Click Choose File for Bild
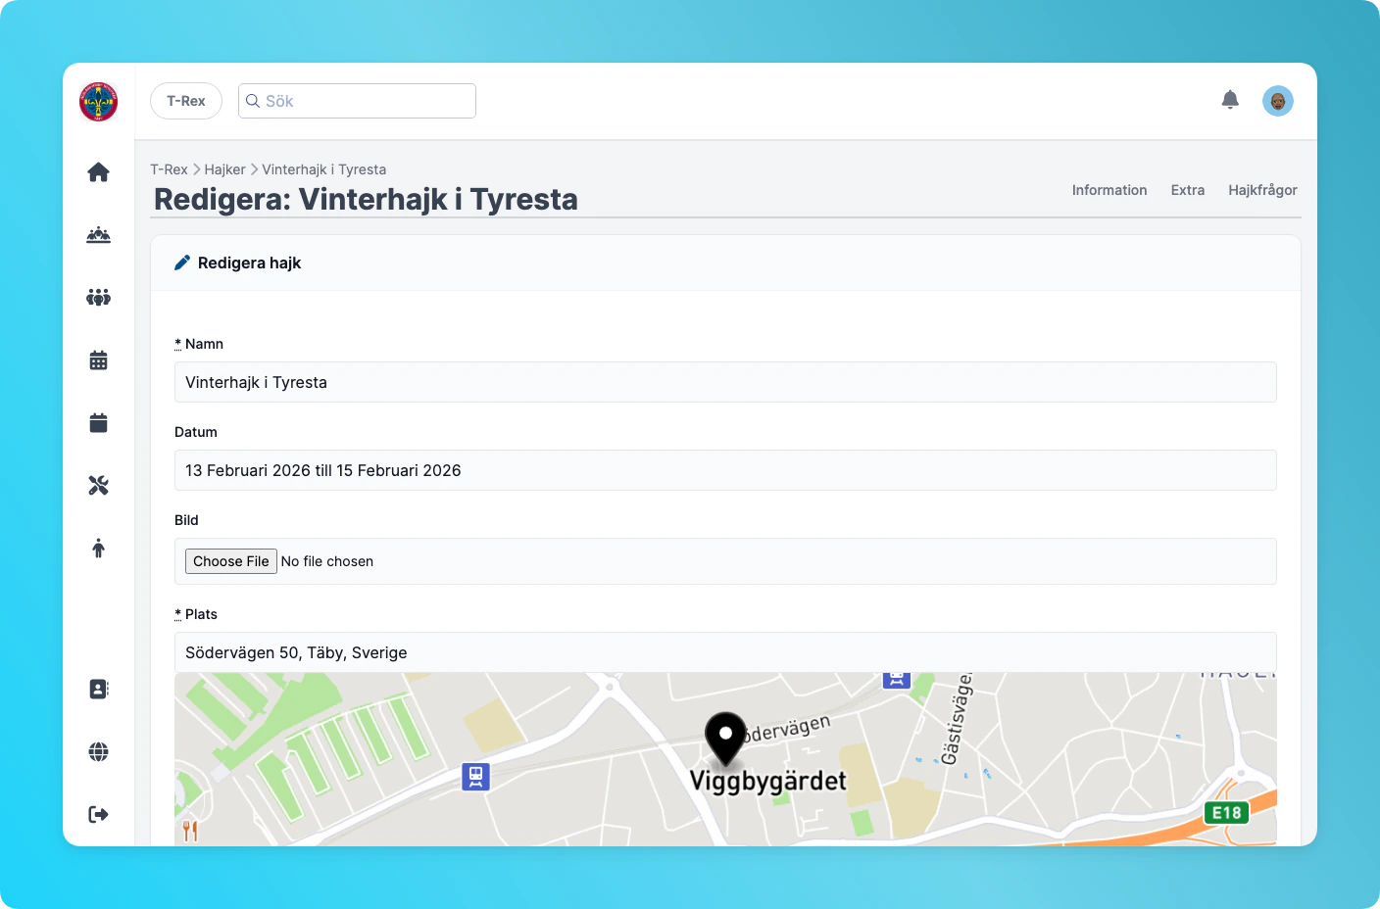 click(231, 561)
